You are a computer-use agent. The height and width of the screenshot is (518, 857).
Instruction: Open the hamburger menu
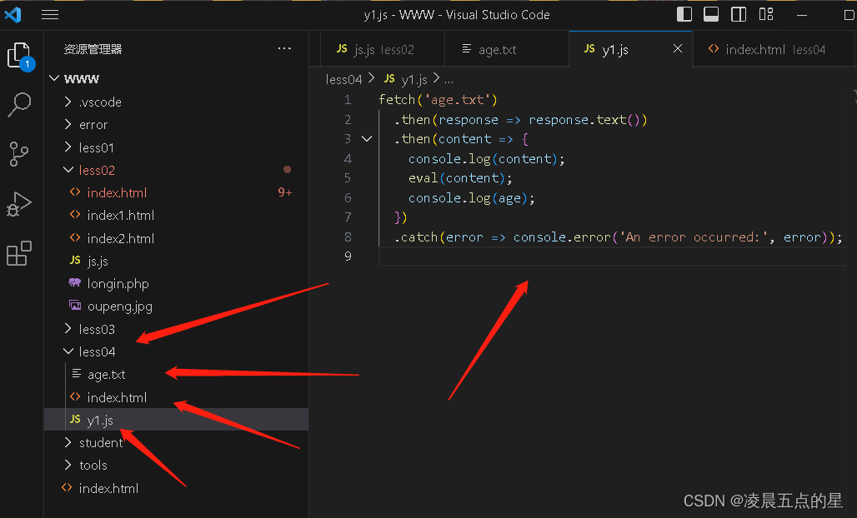tap(50, 14)
